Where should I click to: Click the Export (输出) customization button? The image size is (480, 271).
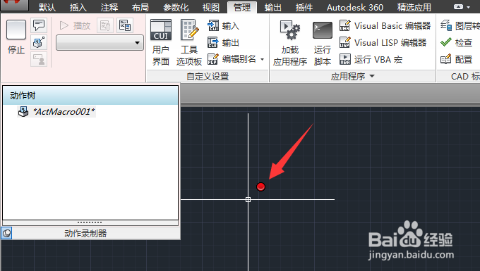click(224, 43)
